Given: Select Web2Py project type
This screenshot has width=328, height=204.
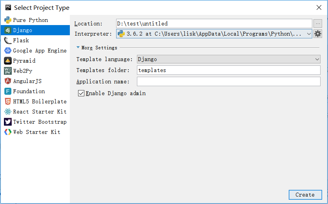Looking at the screenshot, I should pyautogui.click(x=35, y=71).
